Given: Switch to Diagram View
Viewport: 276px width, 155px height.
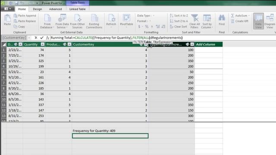Looking at the screenshot, I should click(x=270, y=21).
